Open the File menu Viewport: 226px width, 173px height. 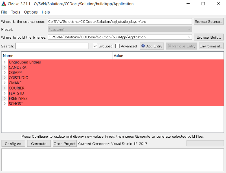[4, 12]
